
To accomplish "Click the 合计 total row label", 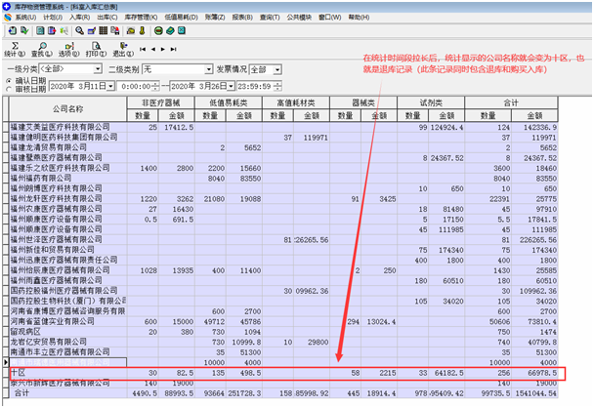I will [21, 393].
